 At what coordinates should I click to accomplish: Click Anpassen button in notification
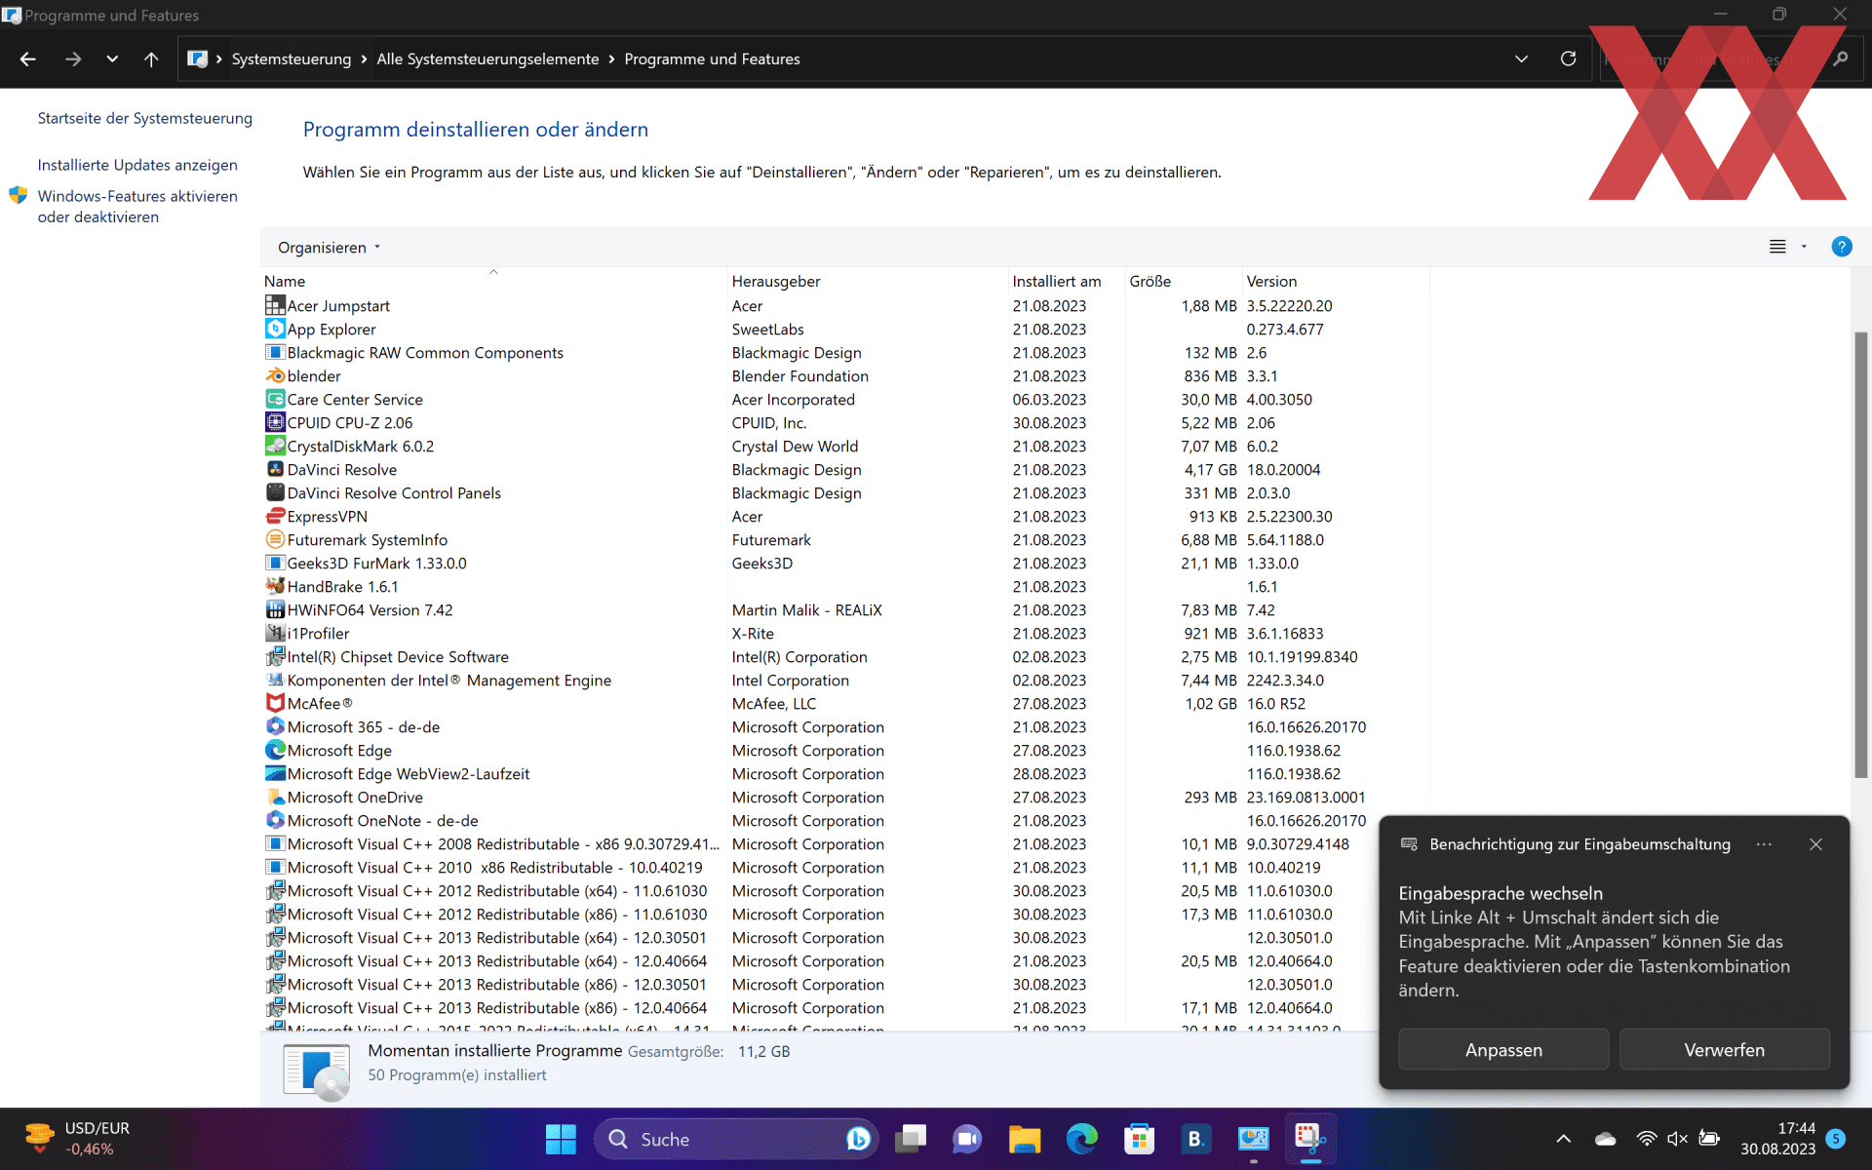pos(1503,1050)
